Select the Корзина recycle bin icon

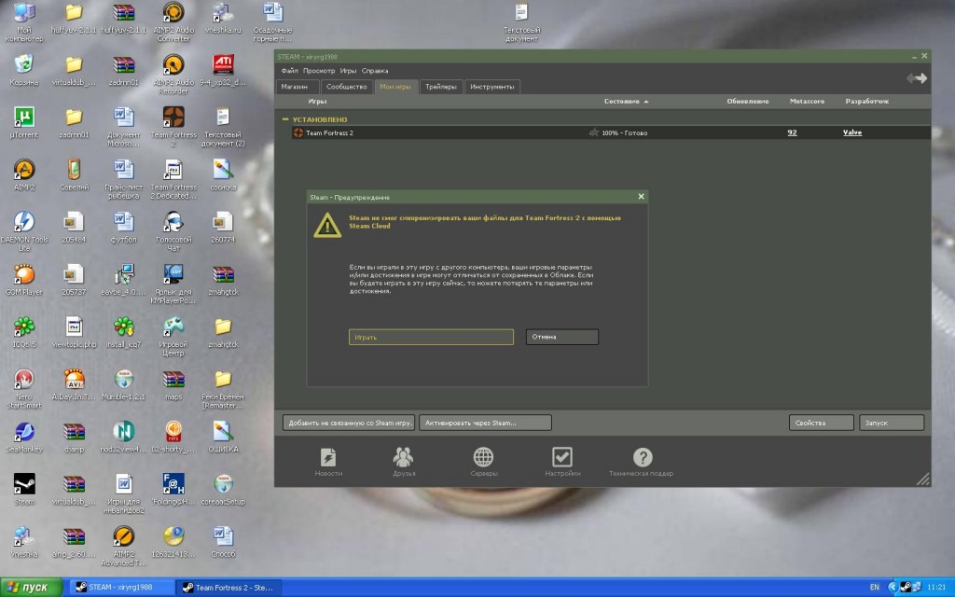click(24, 70)
